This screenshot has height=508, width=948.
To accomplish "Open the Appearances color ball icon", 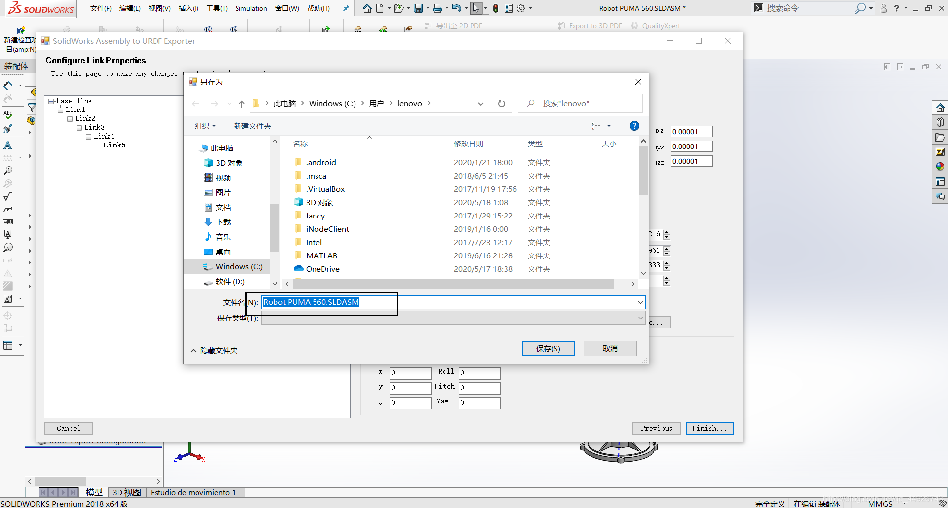I will click(x=940, y=167).
